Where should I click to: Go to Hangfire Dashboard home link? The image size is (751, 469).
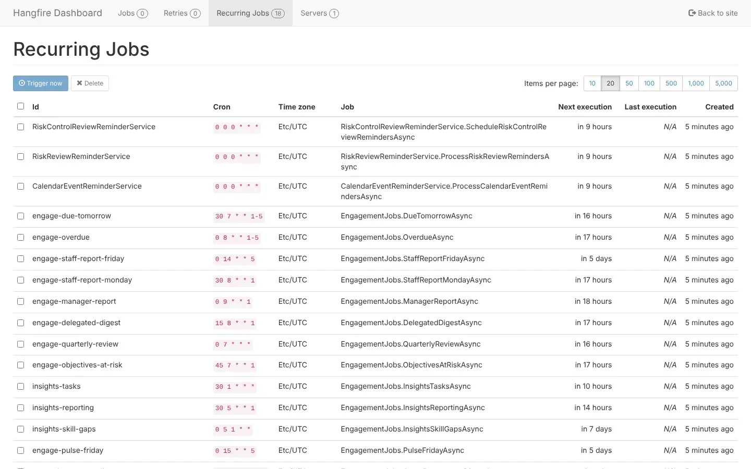[x=57, y=13]
